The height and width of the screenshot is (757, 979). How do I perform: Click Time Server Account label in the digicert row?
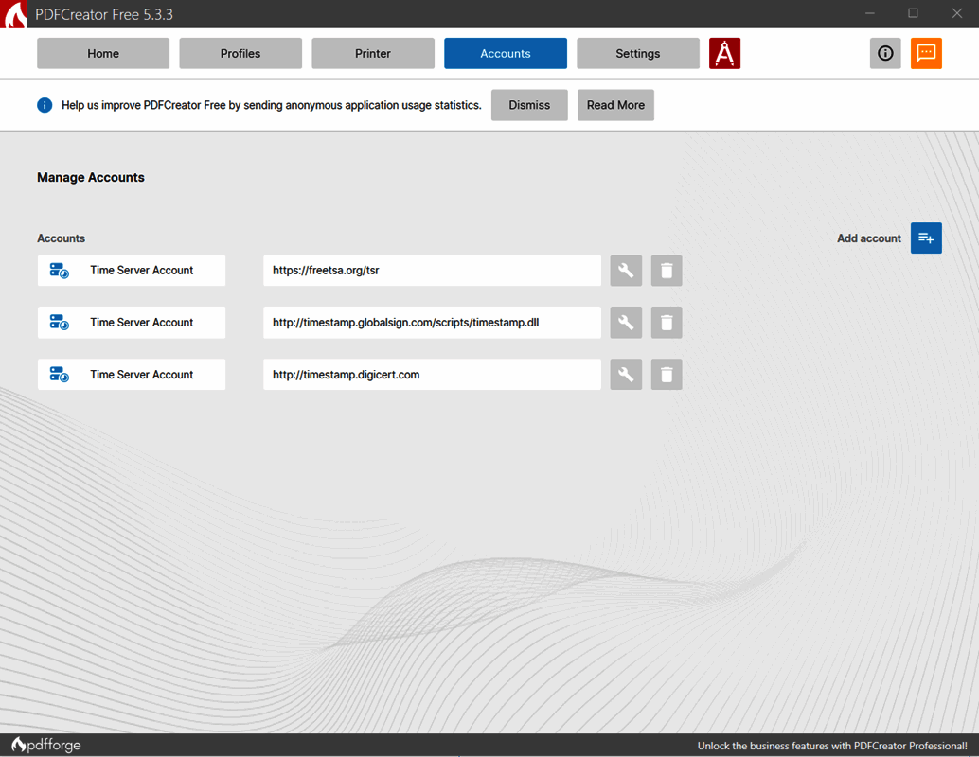pos(142,375)
